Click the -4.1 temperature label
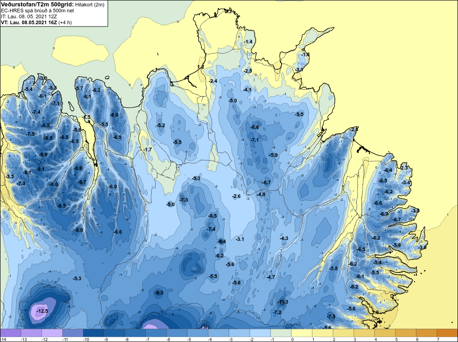Image resolution: width=458 pixels, height=342 pixels. tap(247, 90)
